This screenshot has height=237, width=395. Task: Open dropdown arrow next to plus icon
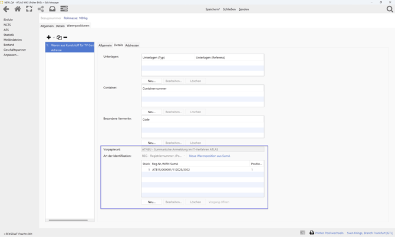[54, 38]
